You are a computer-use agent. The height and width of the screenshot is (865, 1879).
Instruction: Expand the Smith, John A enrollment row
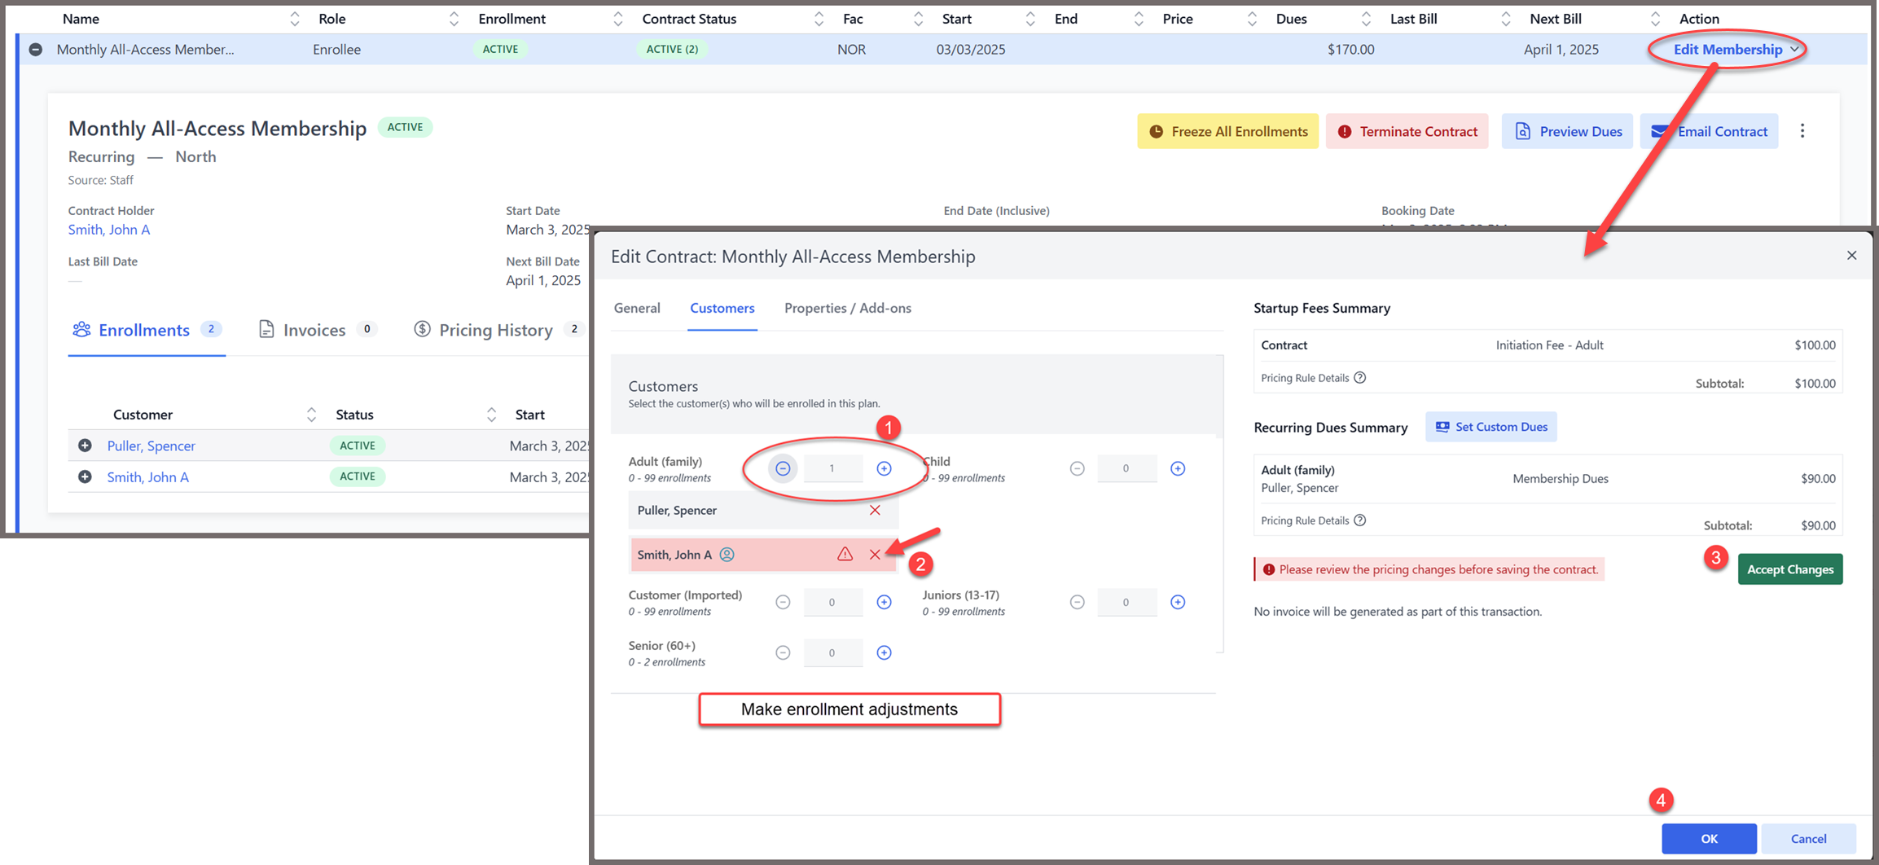pos(85,476)
